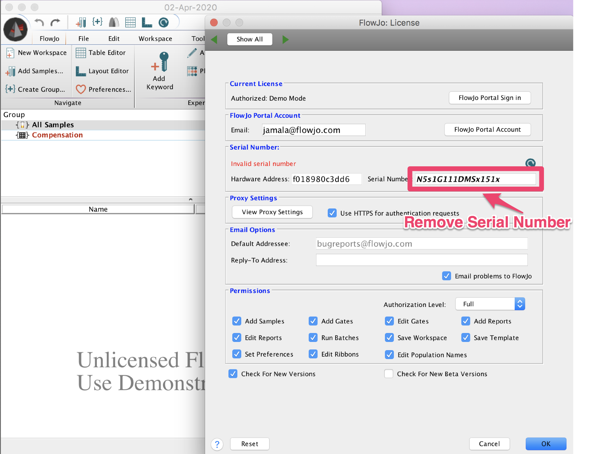
Task: Expand the Compensation group in Group panel
Action: [x=23, y=135]
